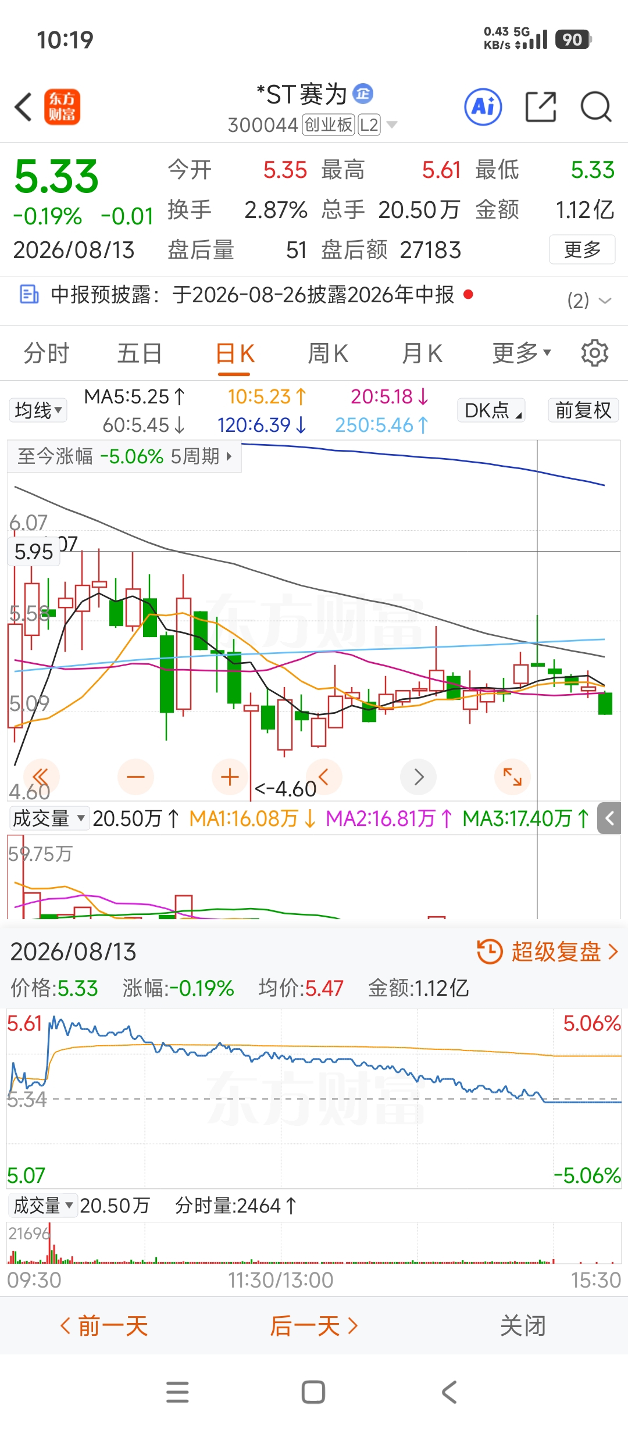628x1430 pixels.
Task: Open 中报预披露 announcement text
Action: [x=252, y=295]
